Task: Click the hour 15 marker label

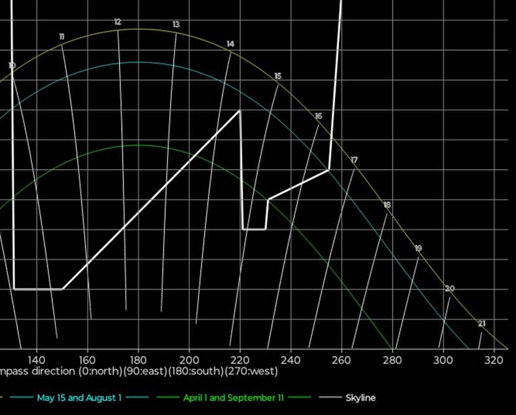Action: tap(278, 76)
